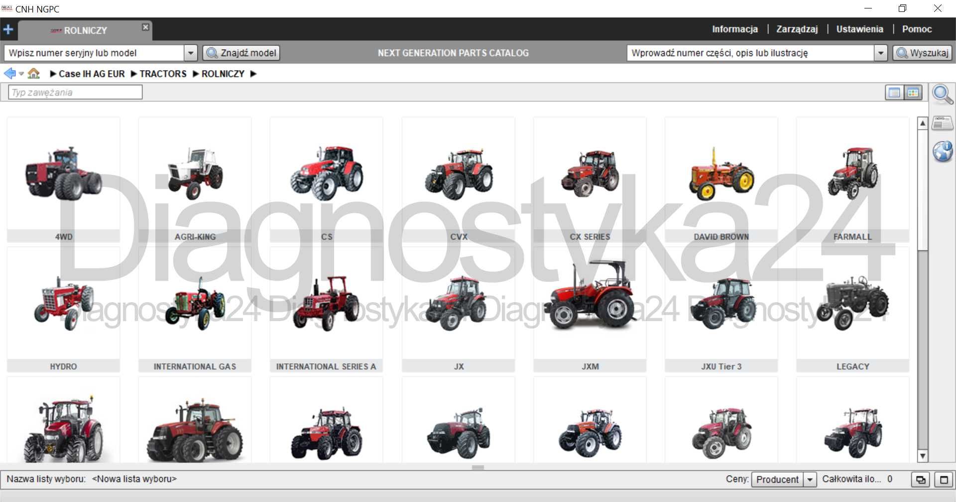Open the Ustawienia menu
This screenshot has height=502, width=956.
click(x=859, y=29)
